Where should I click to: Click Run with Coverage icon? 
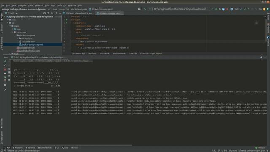coord(220,9)
